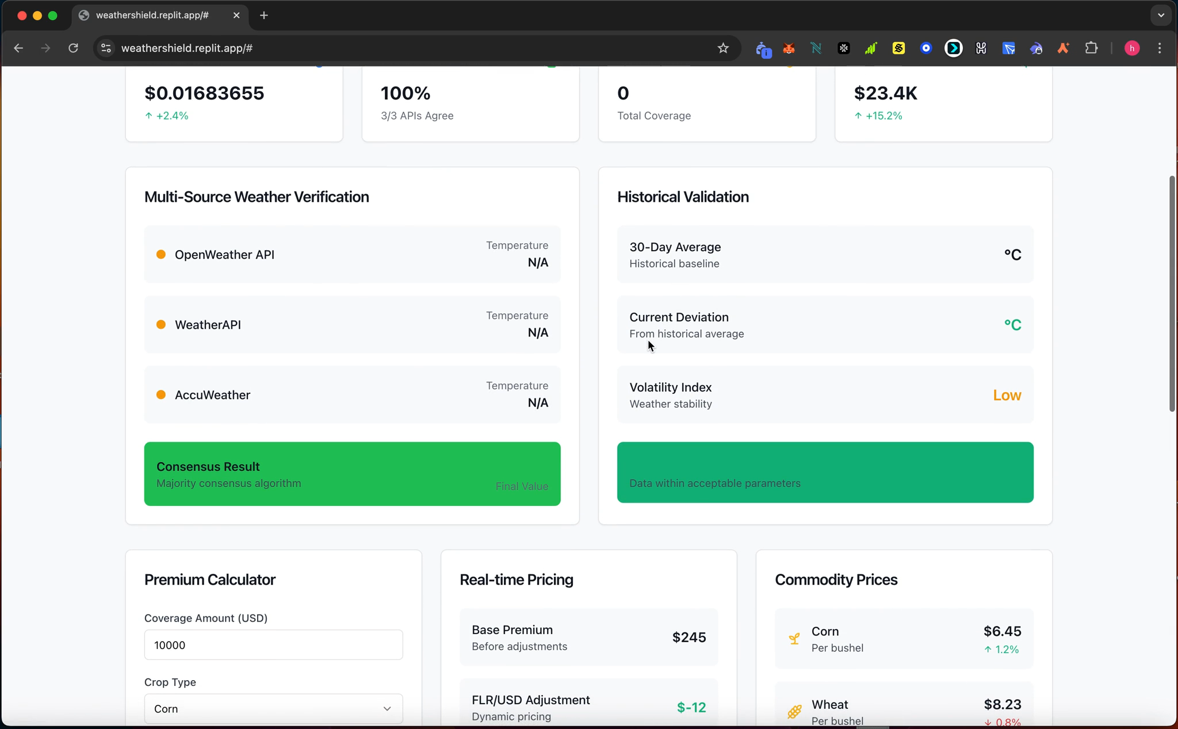Click the bookmark star icon
Viewport: 1178px width, 729px height.
tap(723, 48)
